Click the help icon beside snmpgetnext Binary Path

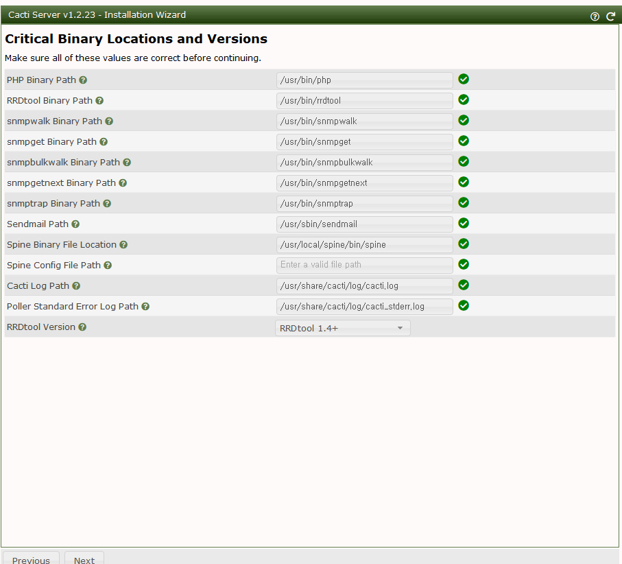[123, 183]
